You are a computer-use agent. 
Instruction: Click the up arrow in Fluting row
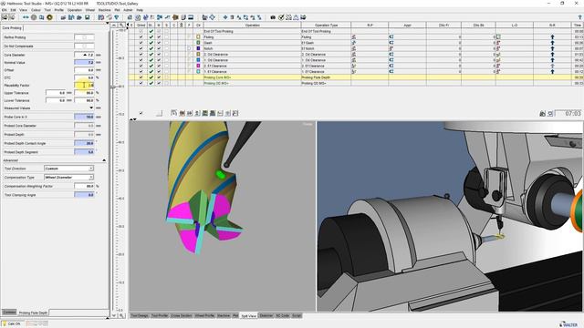(552, 36)
